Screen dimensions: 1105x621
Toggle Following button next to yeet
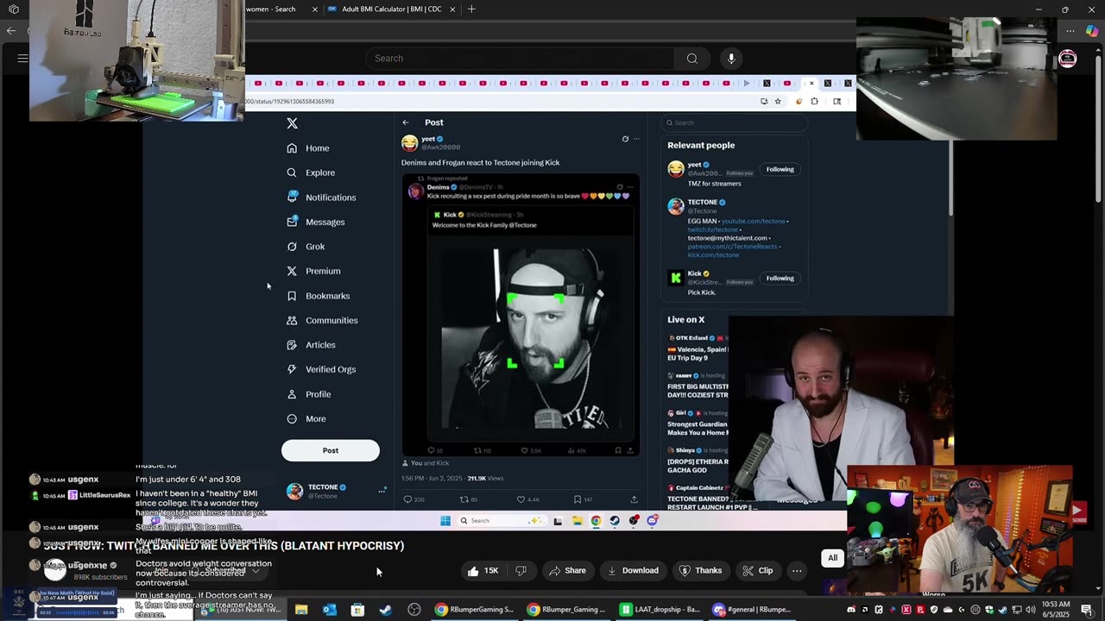pyautogui.click(x=780, y=169)
